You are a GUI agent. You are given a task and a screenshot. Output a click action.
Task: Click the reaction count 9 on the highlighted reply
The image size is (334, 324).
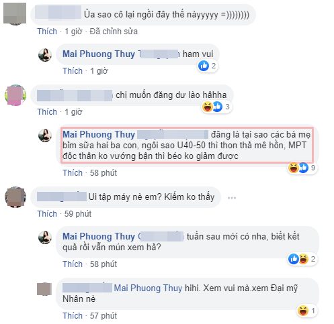313,168
